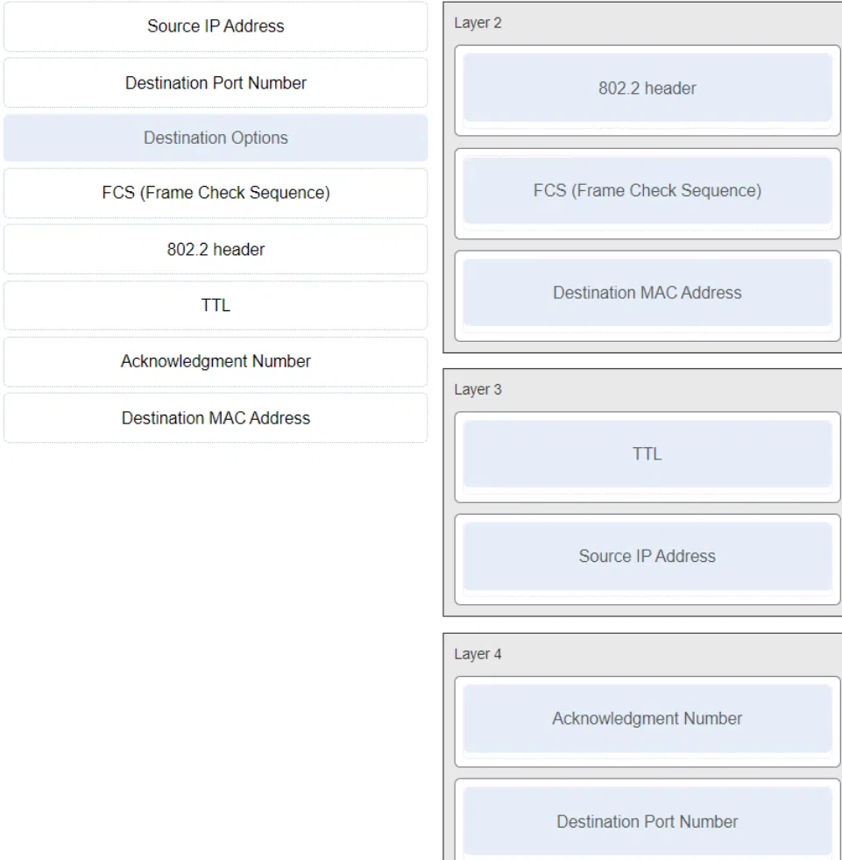The height and width of the screenshot is (860, 842).
Task: Click the FCS slot under Layer 2
Action: [647, 191]
